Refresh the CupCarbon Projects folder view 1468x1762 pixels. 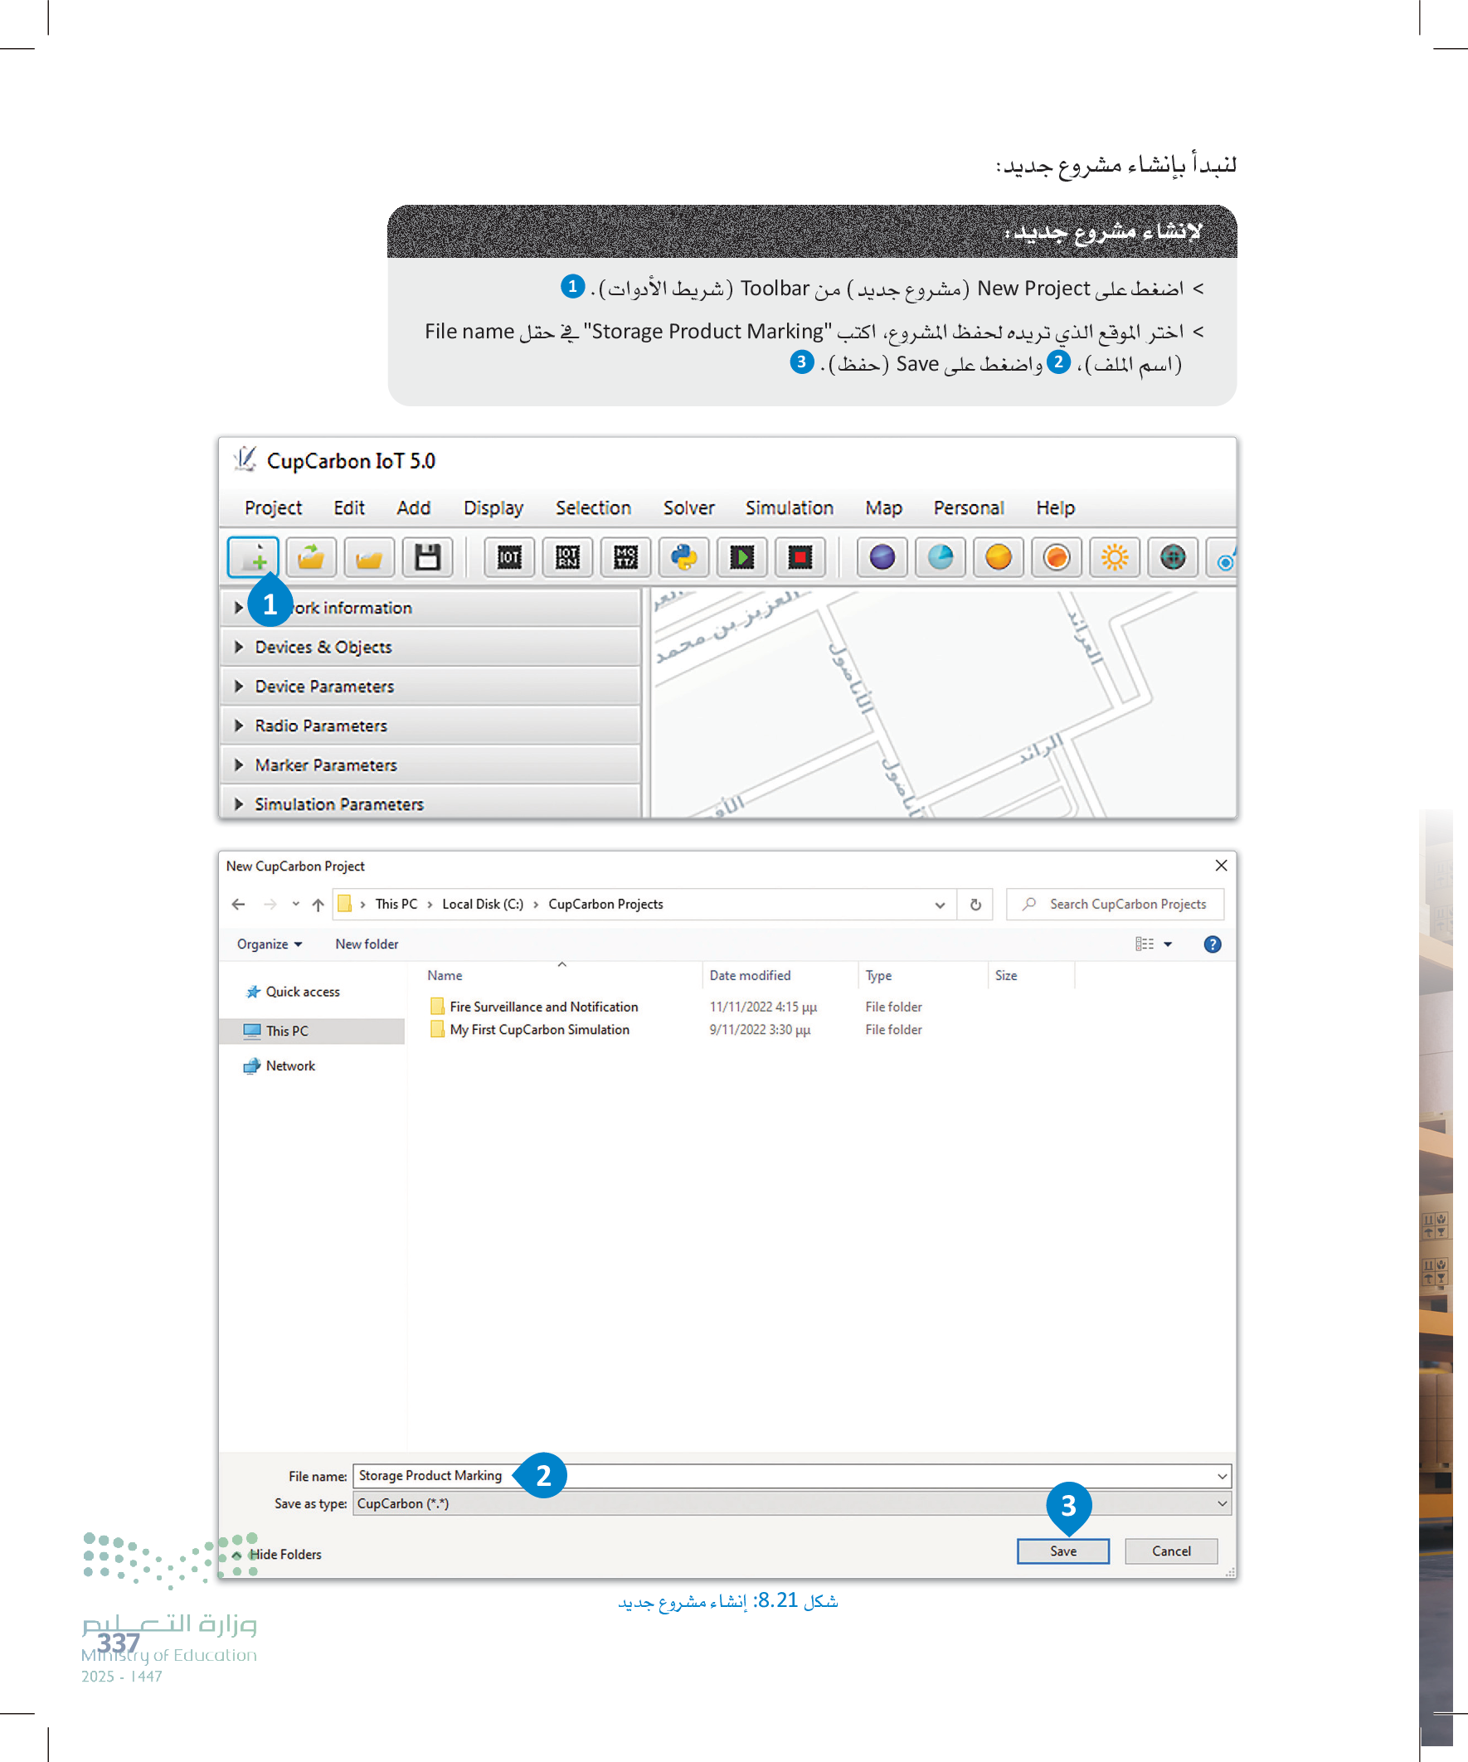tap(975, 905)
